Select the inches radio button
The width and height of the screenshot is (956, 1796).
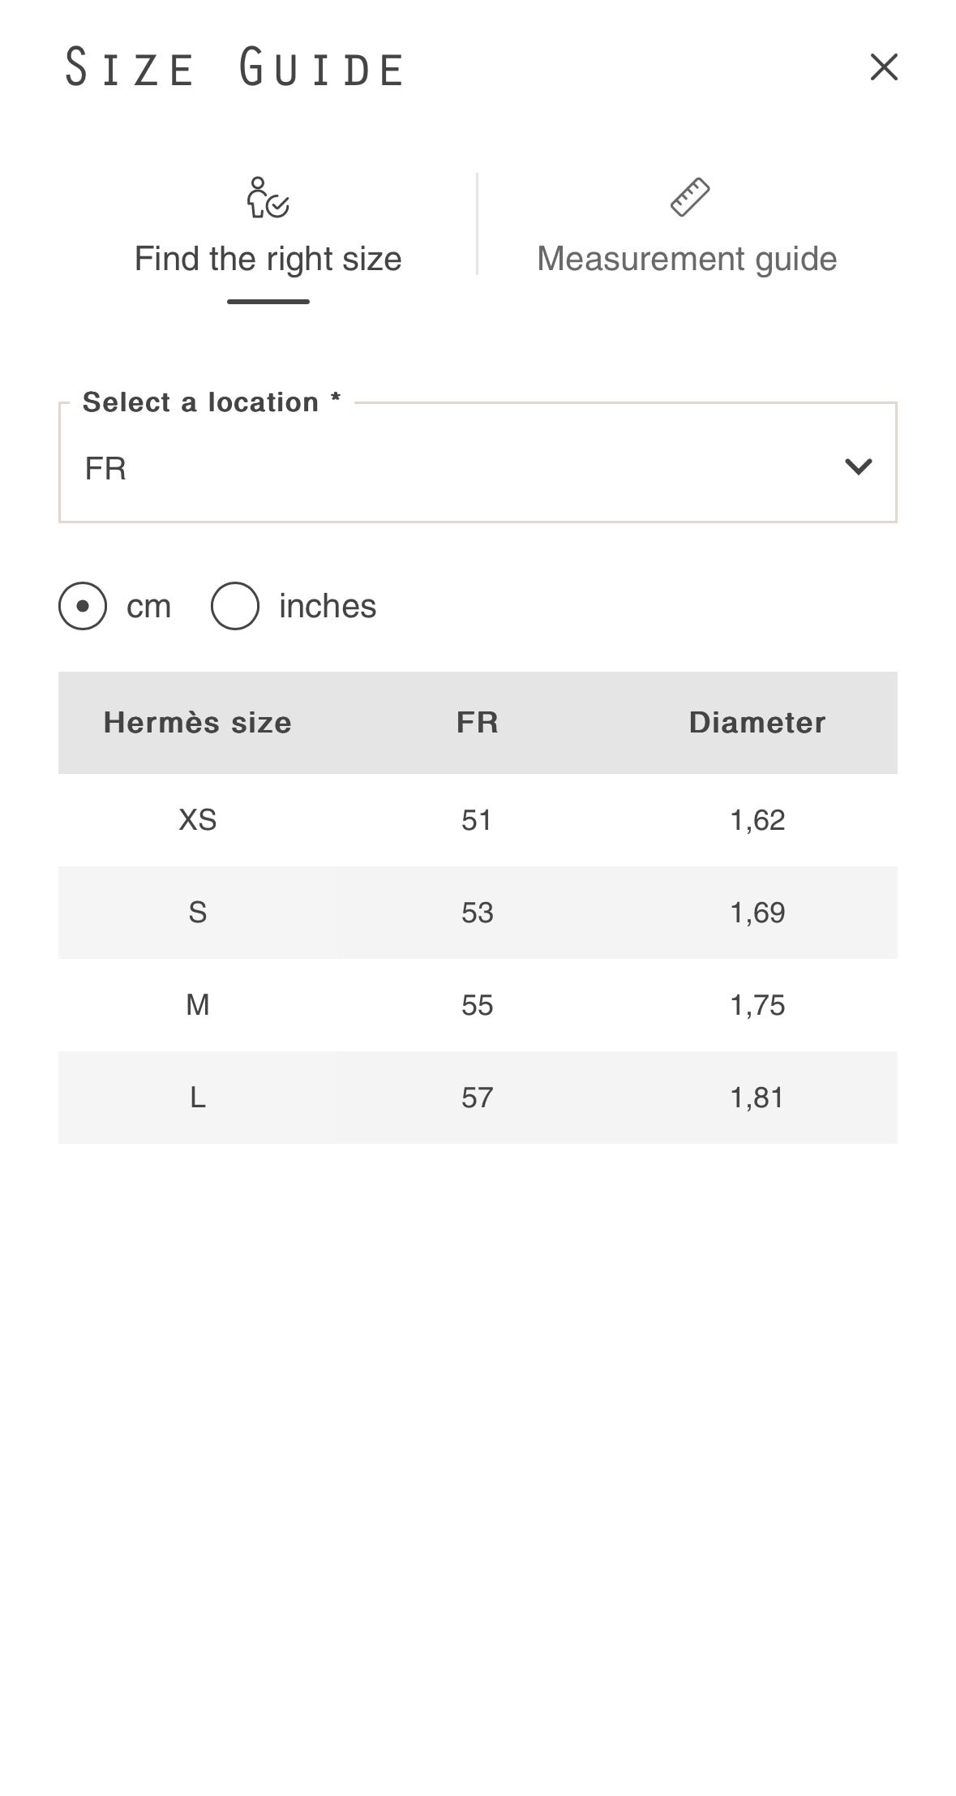(235, 606)
